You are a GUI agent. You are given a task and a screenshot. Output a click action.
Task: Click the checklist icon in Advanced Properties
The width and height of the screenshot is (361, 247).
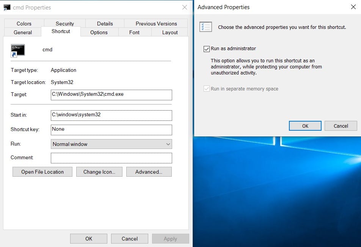(x=205, y=27)
